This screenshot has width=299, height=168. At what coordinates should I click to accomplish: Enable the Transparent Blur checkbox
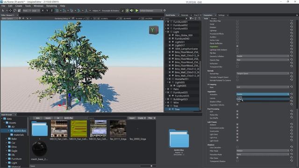click(237, 67)
